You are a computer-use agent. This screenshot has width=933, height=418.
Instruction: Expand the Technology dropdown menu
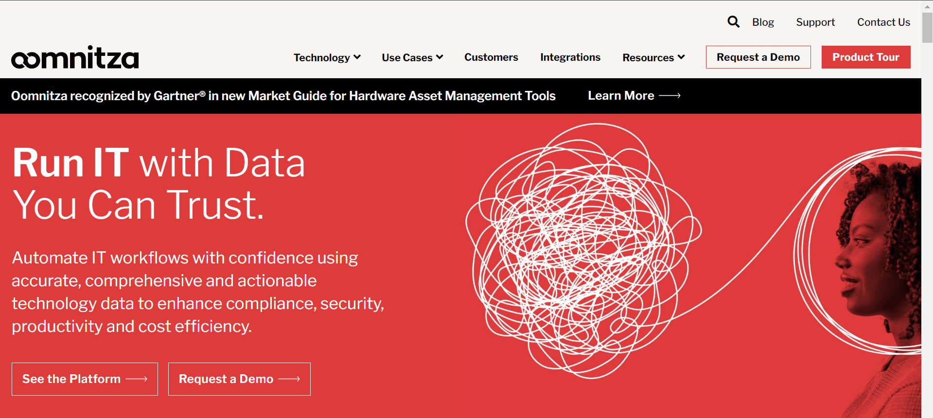(x=327, y=57)
